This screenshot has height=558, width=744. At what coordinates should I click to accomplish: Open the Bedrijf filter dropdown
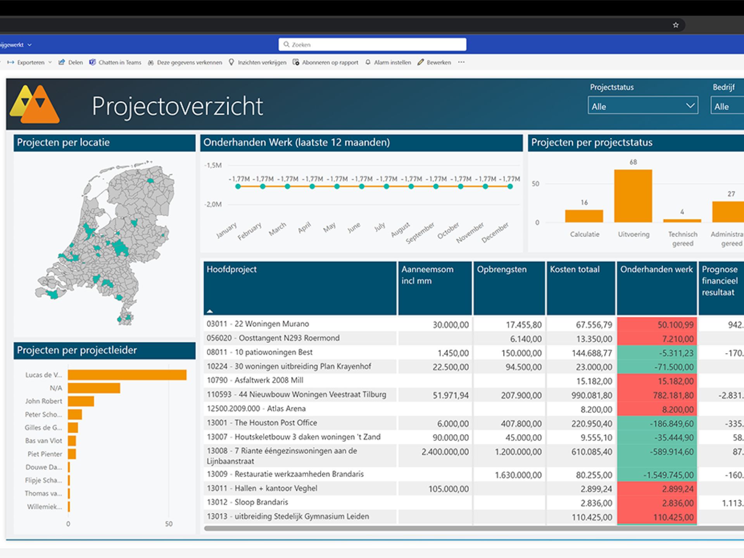[727, 106]
